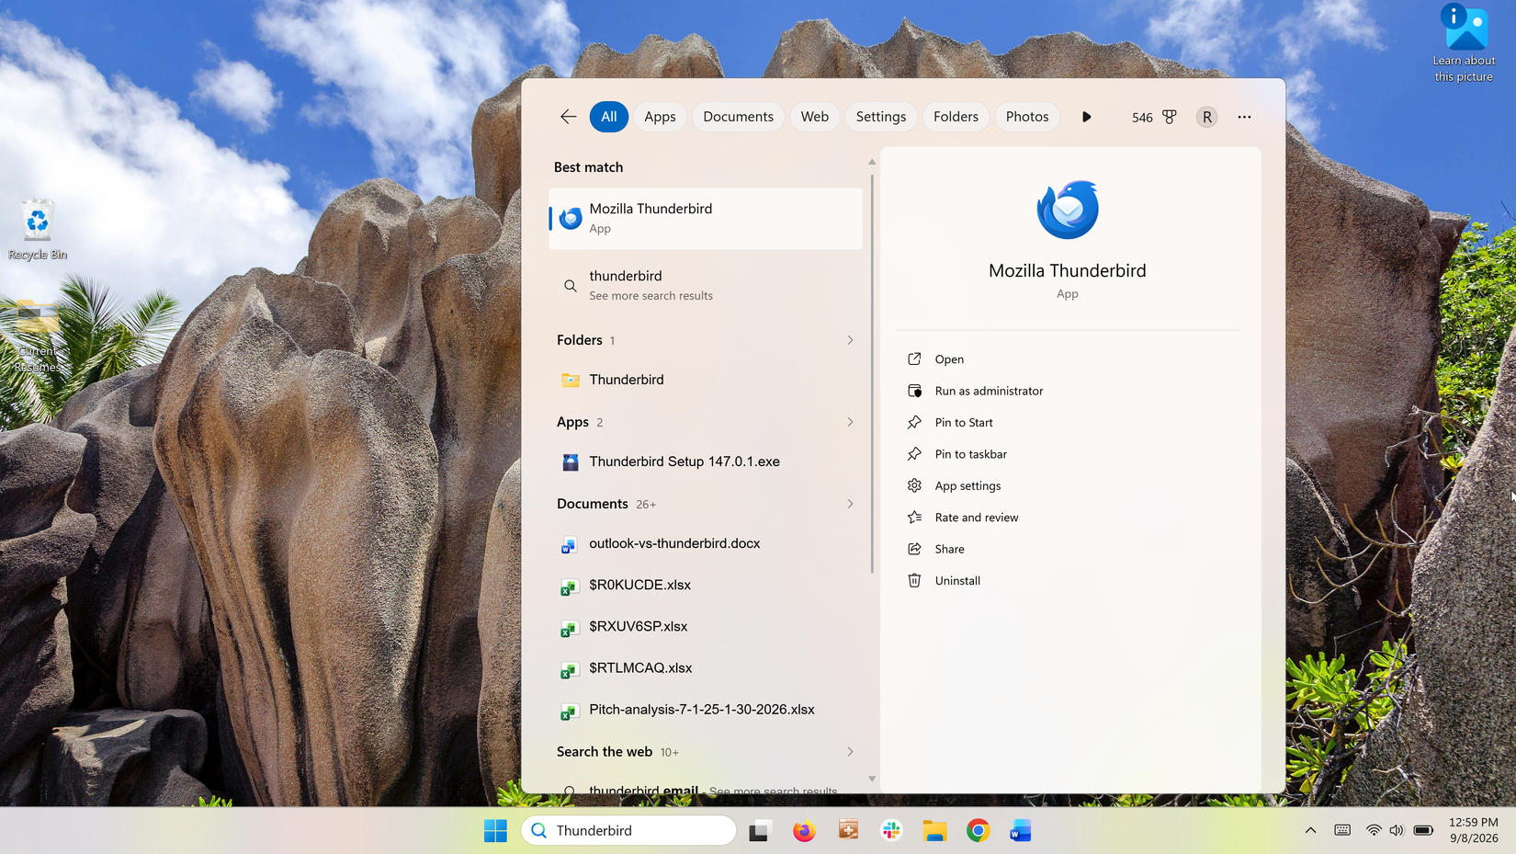Image resolution: width=1516 pixels, height=854 pixels.
Task: Go back using the search panel arrow
Action: pyautogui.click(x=569, y=117)
